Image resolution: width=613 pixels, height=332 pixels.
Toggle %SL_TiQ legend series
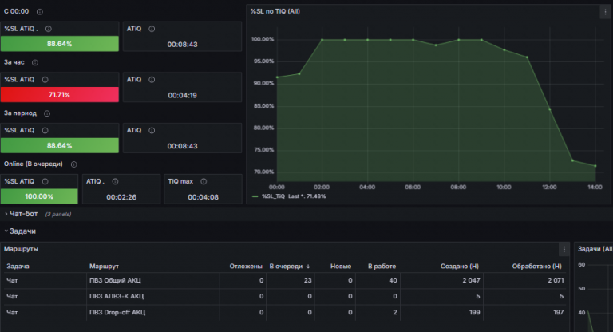[273, 196]
